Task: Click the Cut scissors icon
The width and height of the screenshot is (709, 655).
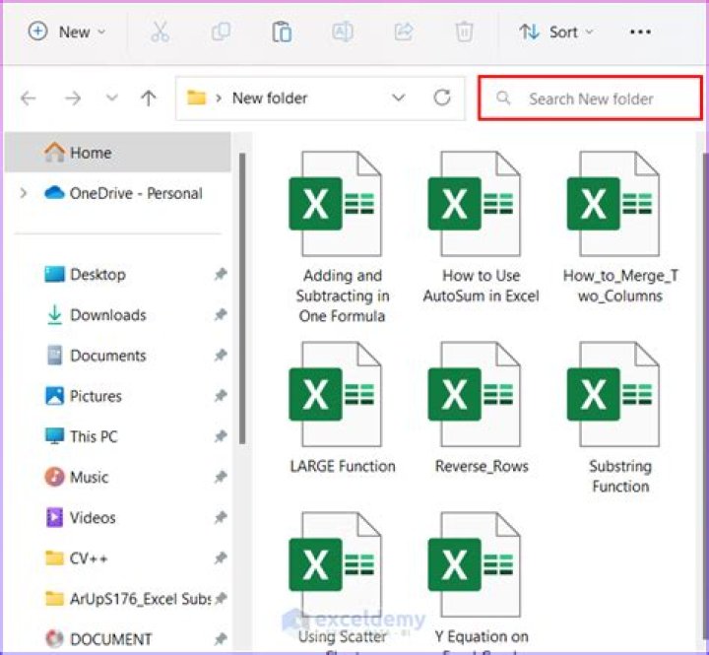Action: coord(160,33)
